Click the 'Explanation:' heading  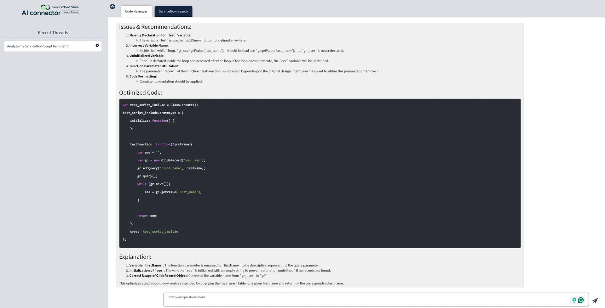[x=135, y=257]
